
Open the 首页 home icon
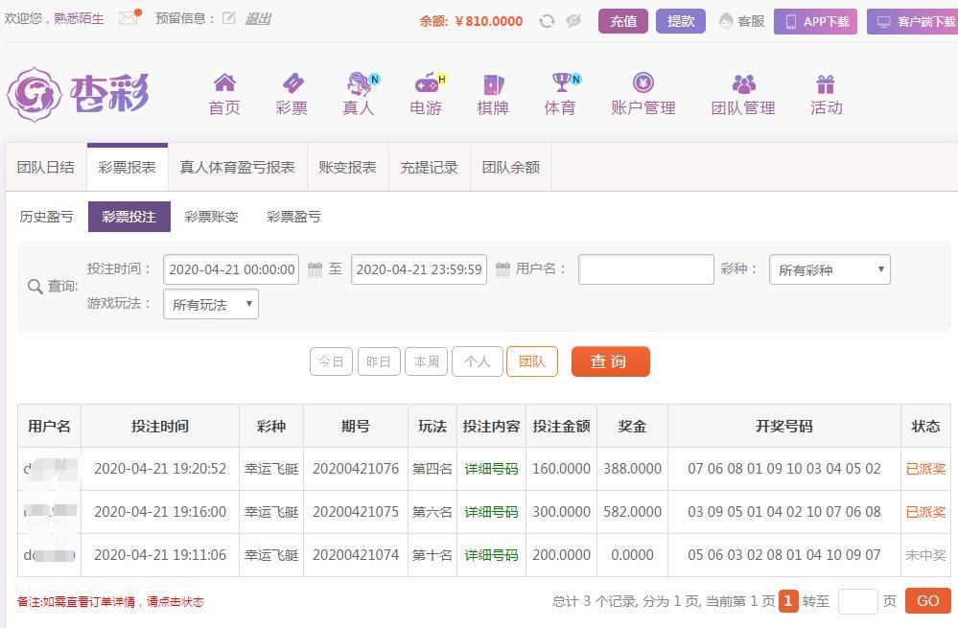pyautogui.click(x=224, y=83)
